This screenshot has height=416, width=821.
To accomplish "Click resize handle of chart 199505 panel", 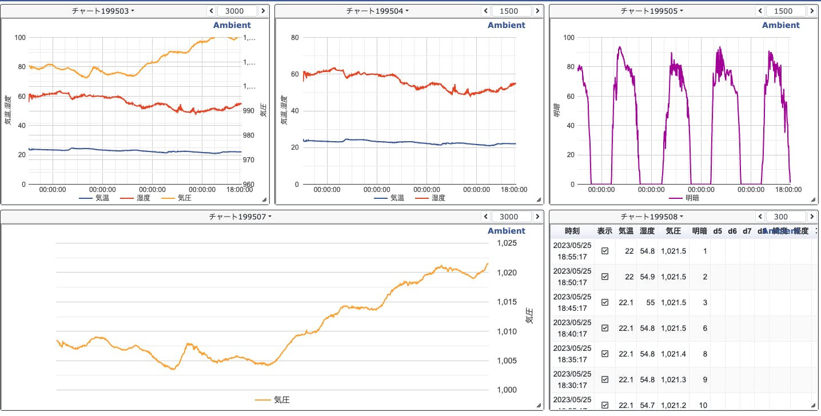I will pos(813,199).
